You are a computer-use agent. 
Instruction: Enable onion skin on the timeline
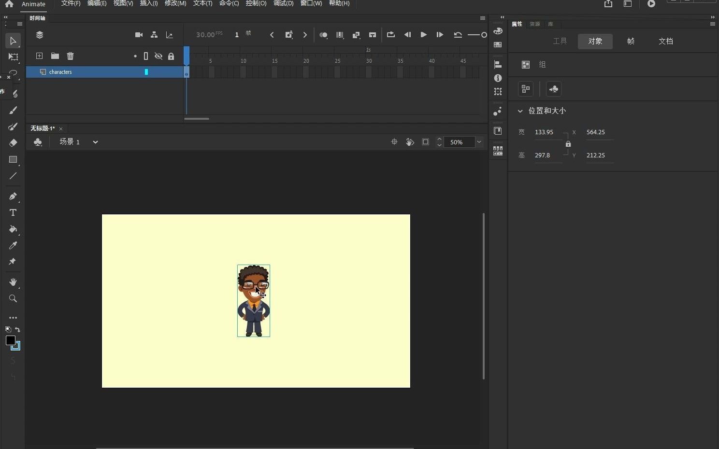pyautogui.click(x=323, y=35)
